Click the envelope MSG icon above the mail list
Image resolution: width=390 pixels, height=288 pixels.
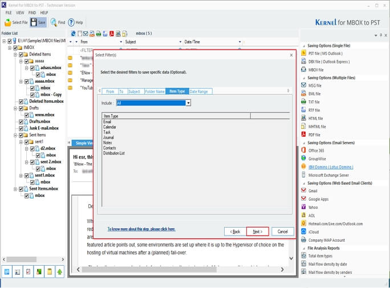point(86,34)
